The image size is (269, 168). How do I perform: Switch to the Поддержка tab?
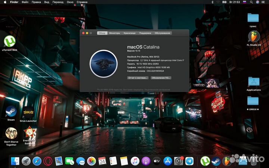point(145,33)
